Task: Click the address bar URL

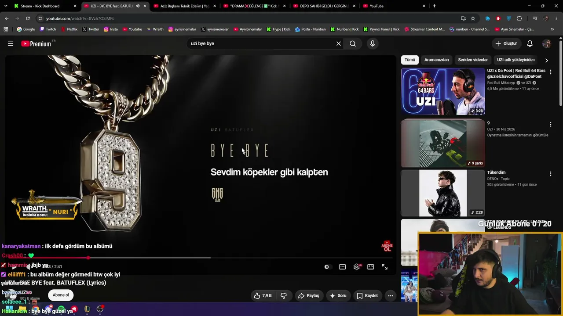Action: (80, 18)
